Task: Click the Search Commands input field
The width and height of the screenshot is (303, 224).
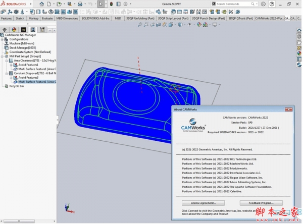Action: [x=233, y=4]
